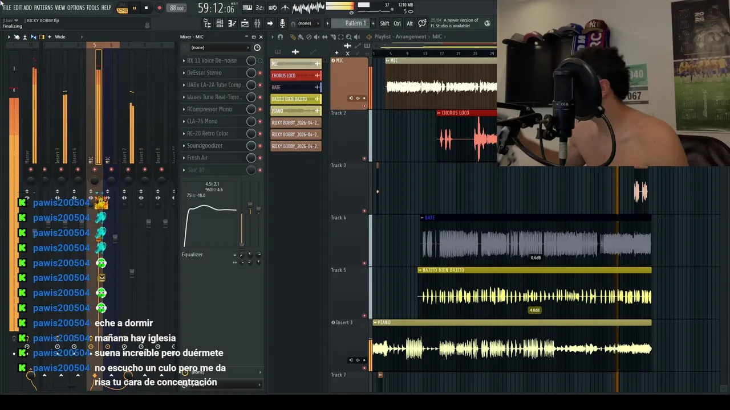Open the FILE menu
This screenshot has height=410, width=730.
(x=6, y=7)
